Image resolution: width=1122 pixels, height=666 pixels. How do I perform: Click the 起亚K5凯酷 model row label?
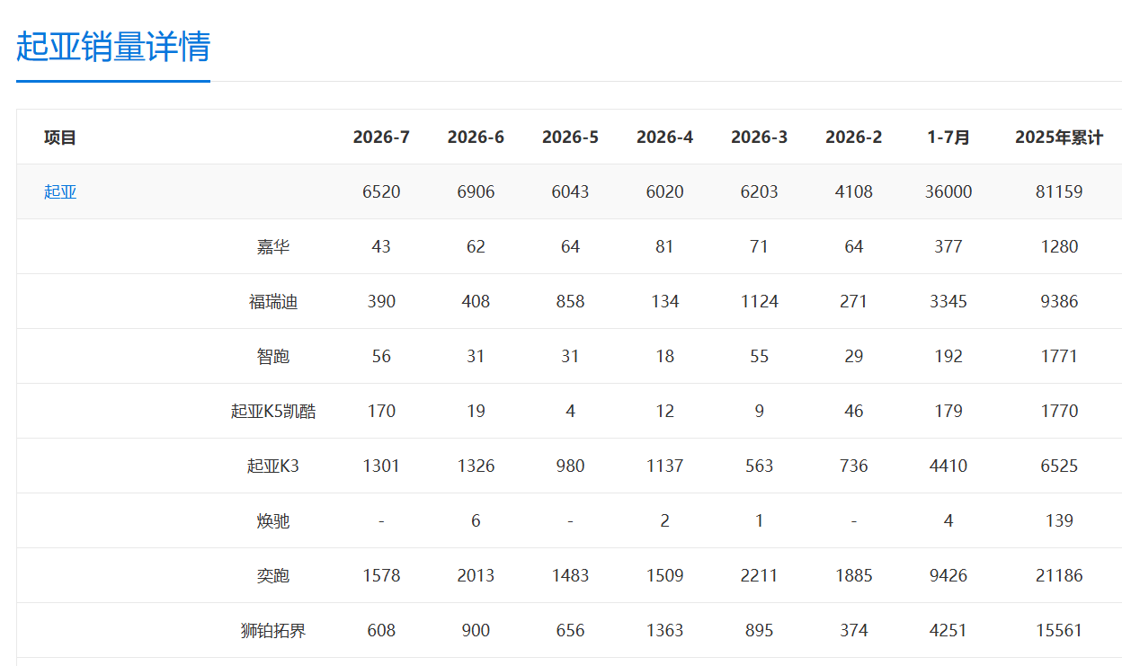[x=273, y=411]
